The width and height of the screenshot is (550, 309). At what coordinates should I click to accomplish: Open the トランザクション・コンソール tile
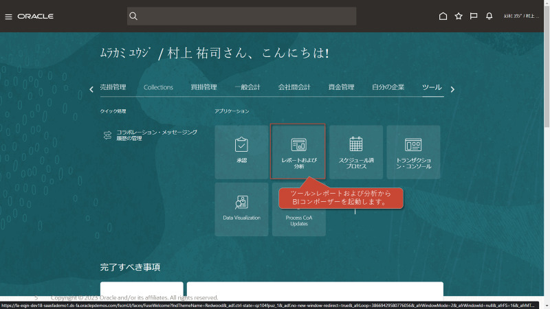(414, 152)
